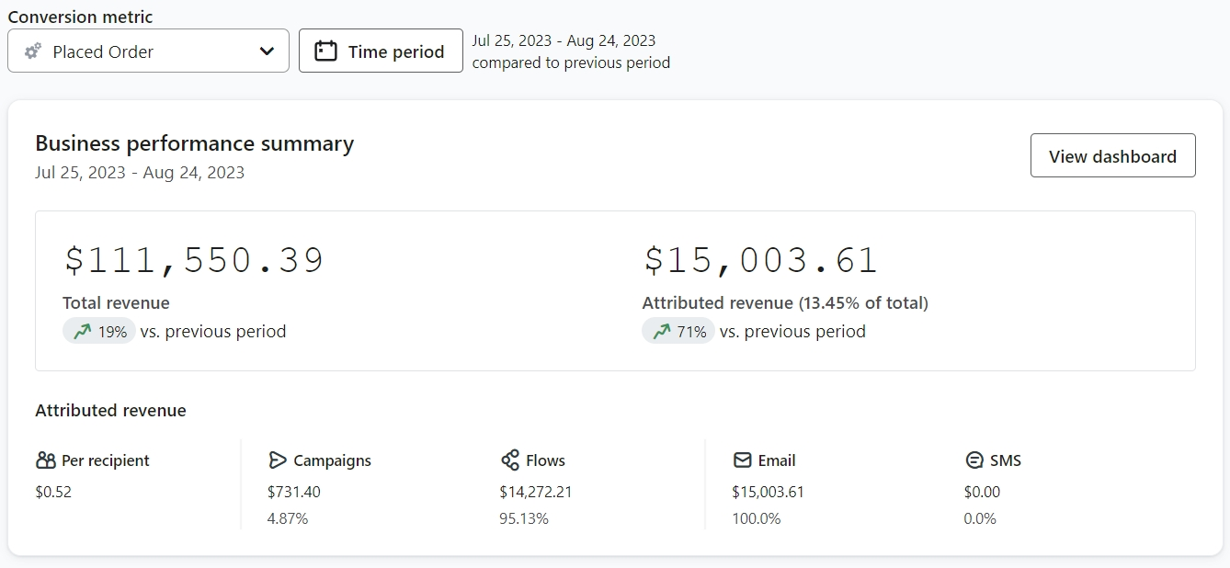Viewport: 1230px width, 568px height.
Task: Select the $111,550.39 total revenue figure
Action: (x=194, y=260)
